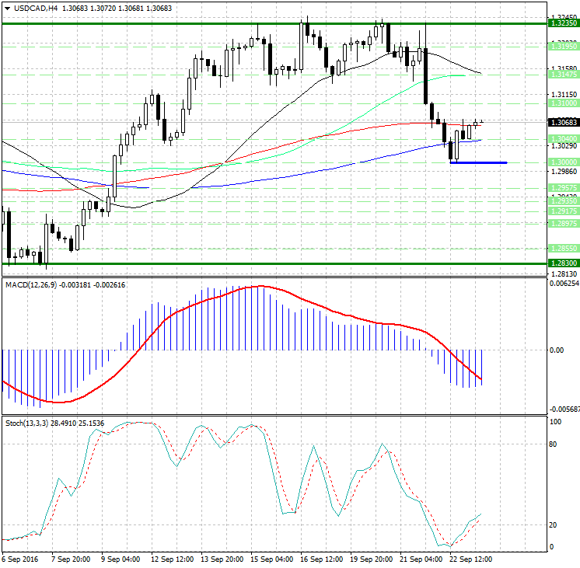Click the 15 Sep 04:00 time label

(272, 559)
